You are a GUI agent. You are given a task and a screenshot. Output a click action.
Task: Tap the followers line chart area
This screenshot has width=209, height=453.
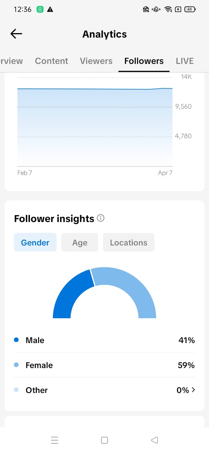95,127
